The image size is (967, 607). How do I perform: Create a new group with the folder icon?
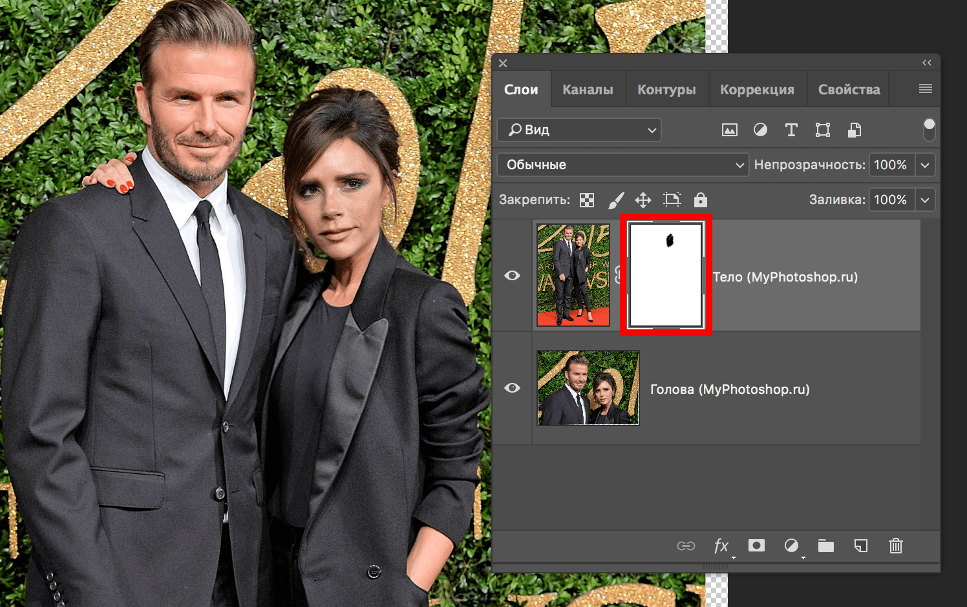pos(826,546)
